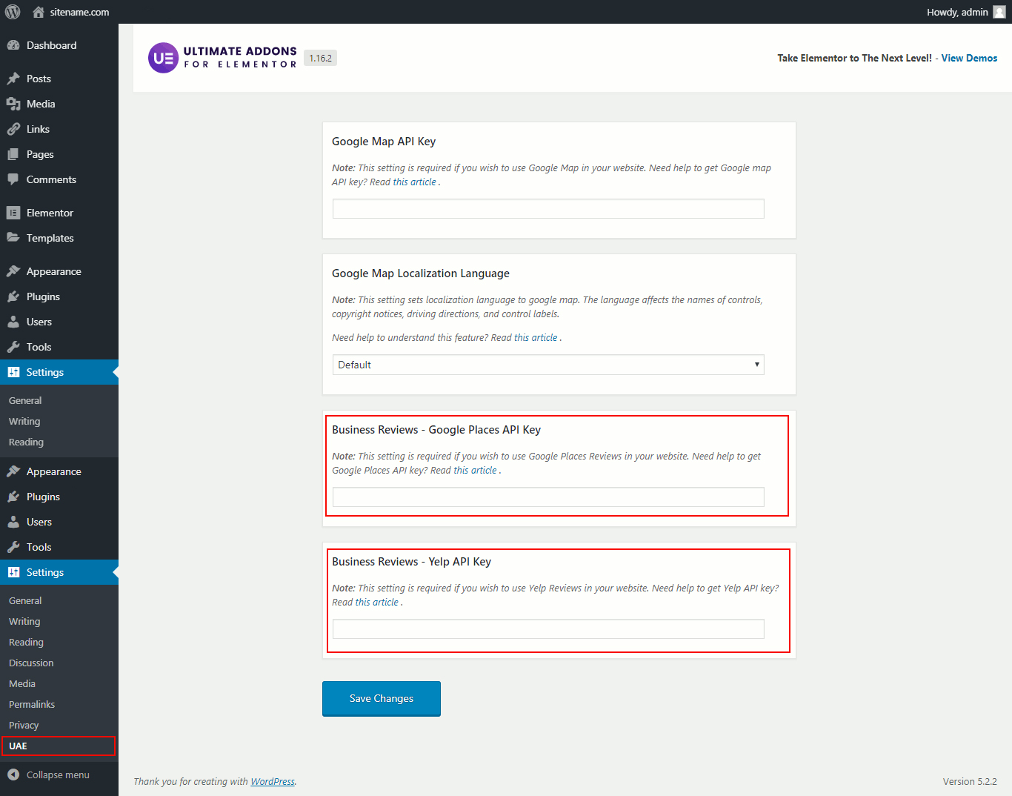Open Writing submenu under second Settings
This screenshot has width=1012, height=796.
pyautogui.click(x=24, y=621)
